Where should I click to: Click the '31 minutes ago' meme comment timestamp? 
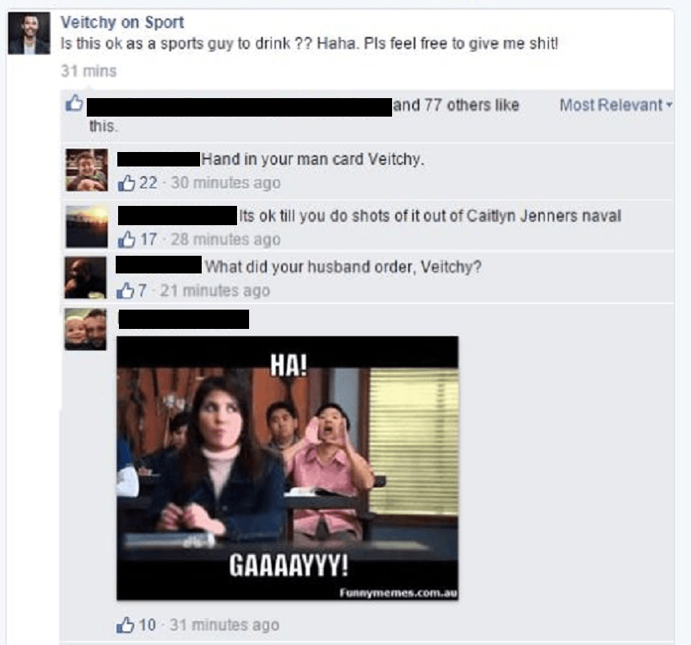point(224,625)
